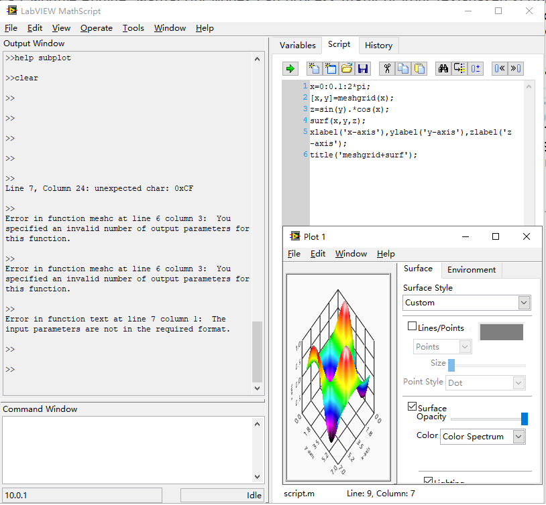Click Output Window scrollbar down arrow

click(258, 388)
